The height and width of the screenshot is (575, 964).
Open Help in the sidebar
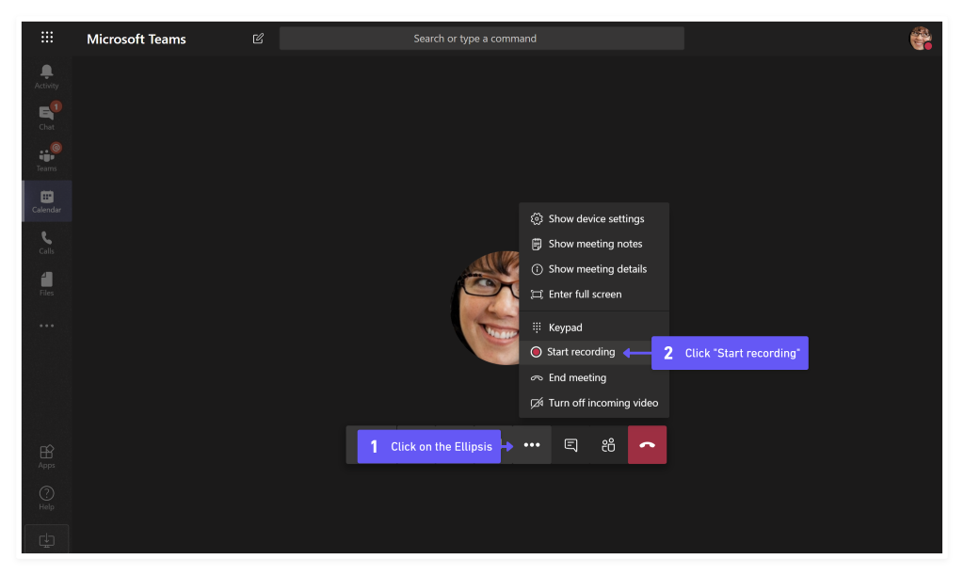point(47,498)
